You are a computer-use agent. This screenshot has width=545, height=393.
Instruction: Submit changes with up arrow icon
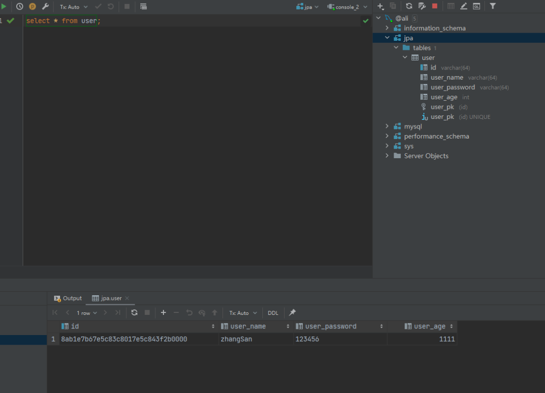pyautogui.click(x=214, y=312)
